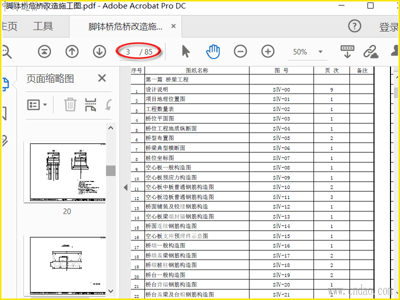Activate the arrow selection tool
The width and height of the screenshot is (400, 300).
coord(186,51)
